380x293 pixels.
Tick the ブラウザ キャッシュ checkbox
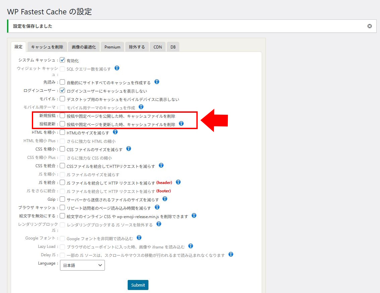62,208
